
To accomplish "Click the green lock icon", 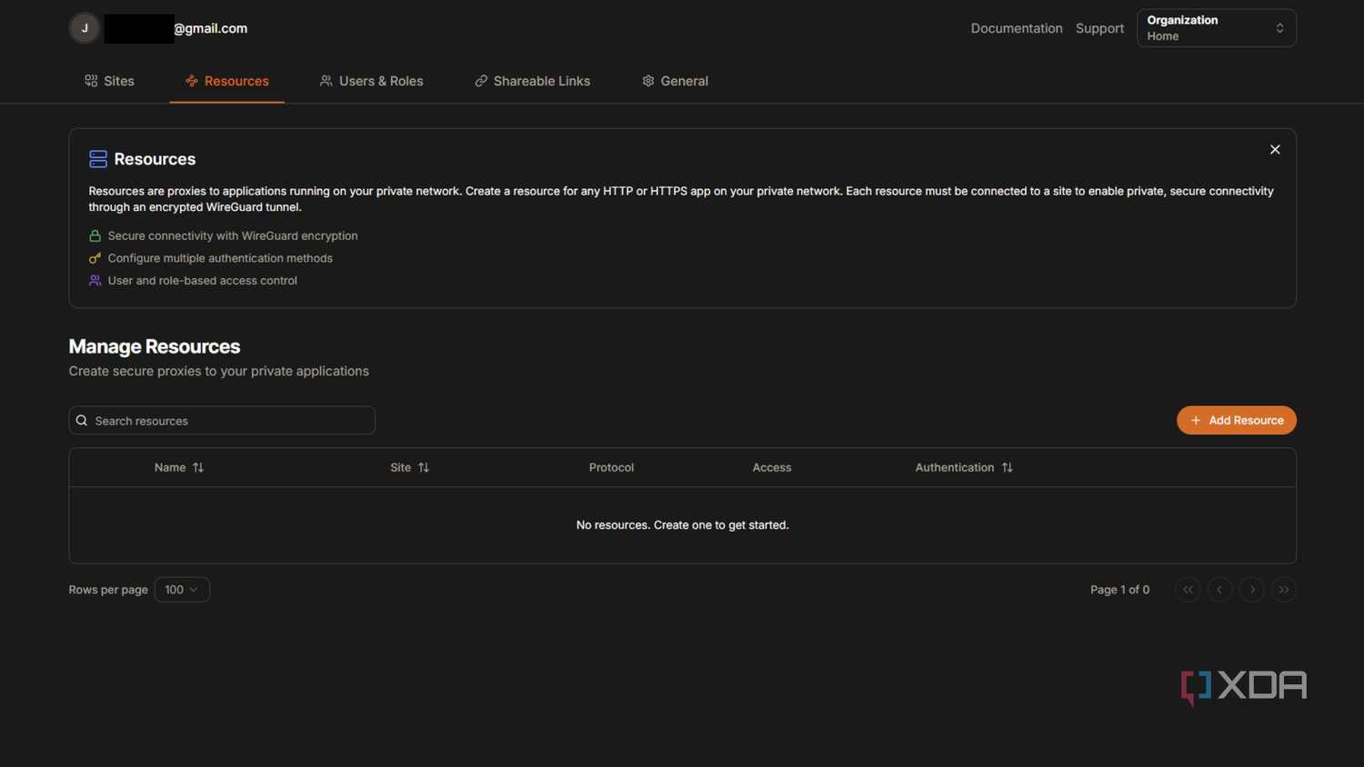I will click(x=95, y=235).
